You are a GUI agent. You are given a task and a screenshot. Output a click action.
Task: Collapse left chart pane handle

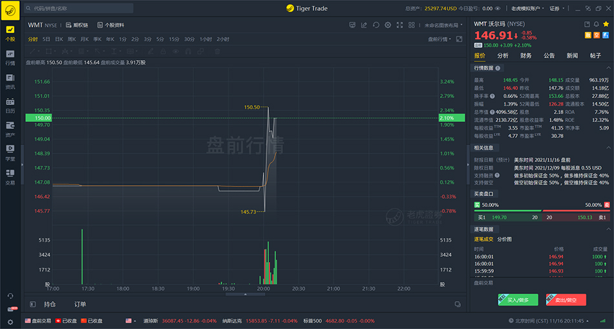[x=23, y=165]
